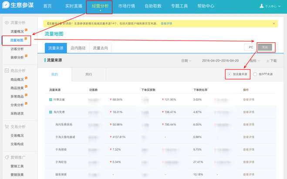
Task: Open 商品效果 in the sidebar
Action: tap(17, 88)
